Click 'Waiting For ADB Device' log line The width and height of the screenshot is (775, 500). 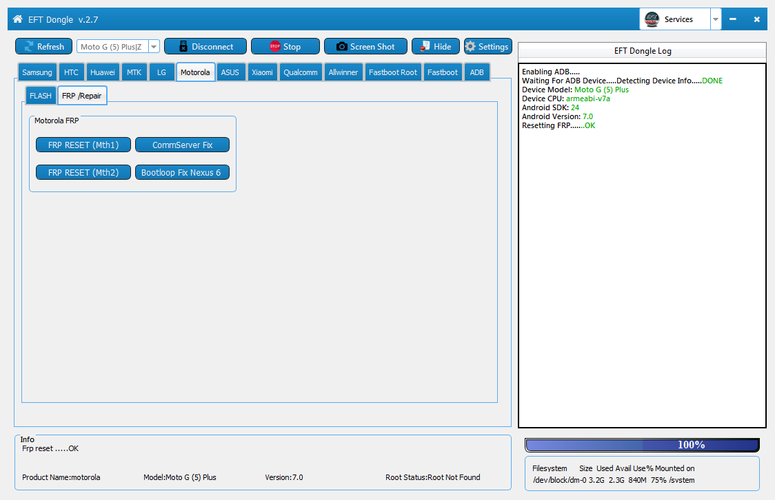coord(622,81)
